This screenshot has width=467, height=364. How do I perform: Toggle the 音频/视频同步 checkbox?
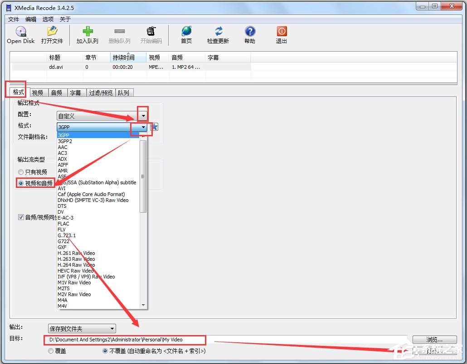coord(21,217)
